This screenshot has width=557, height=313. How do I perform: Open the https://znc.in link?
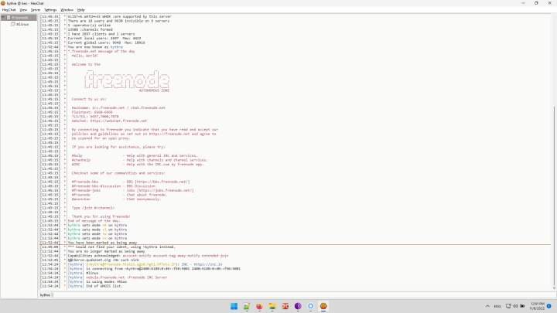tap(208, 264)
